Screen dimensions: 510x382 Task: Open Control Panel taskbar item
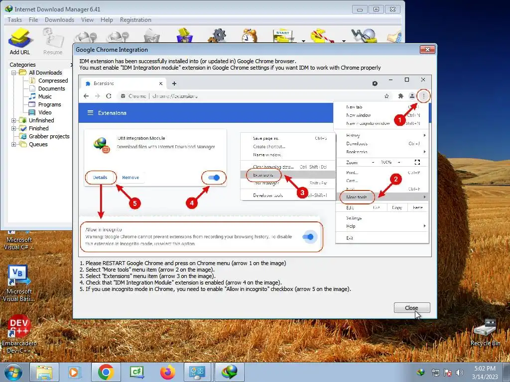point(197,372)
